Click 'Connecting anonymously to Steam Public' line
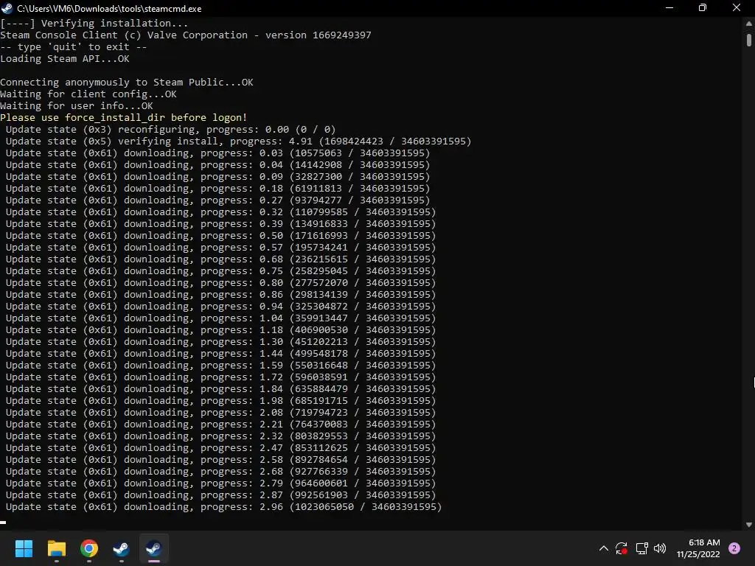 127,83
